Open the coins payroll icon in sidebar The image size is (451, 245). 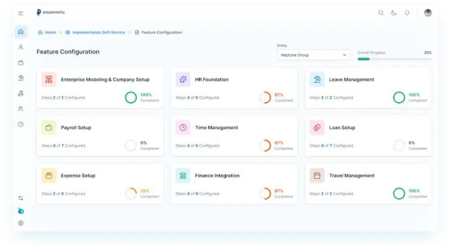(x=21, y=93)
